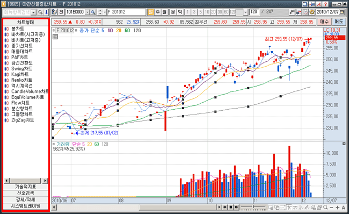This screenshot has width=349, height=214.
Task: Toggle daily period button 일
Action: 151,12
